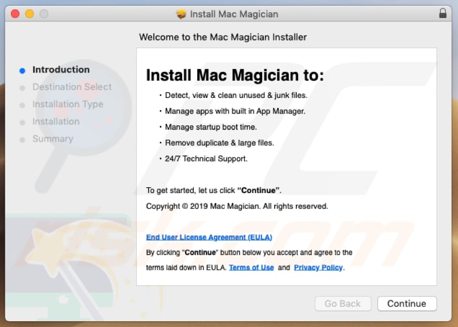458x327 pixels.
Task: Open the End User License Agreement link
Action: (x=209, y=237)
